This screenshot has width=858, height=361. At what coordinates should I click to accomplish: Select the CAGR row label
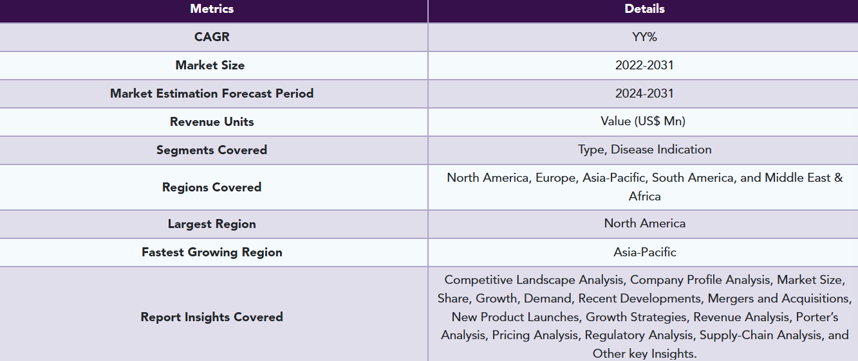tap(212, 37)
